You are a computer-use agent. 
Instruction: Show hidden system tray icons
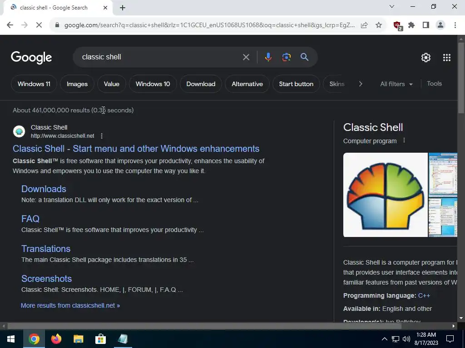click(384, 339)
